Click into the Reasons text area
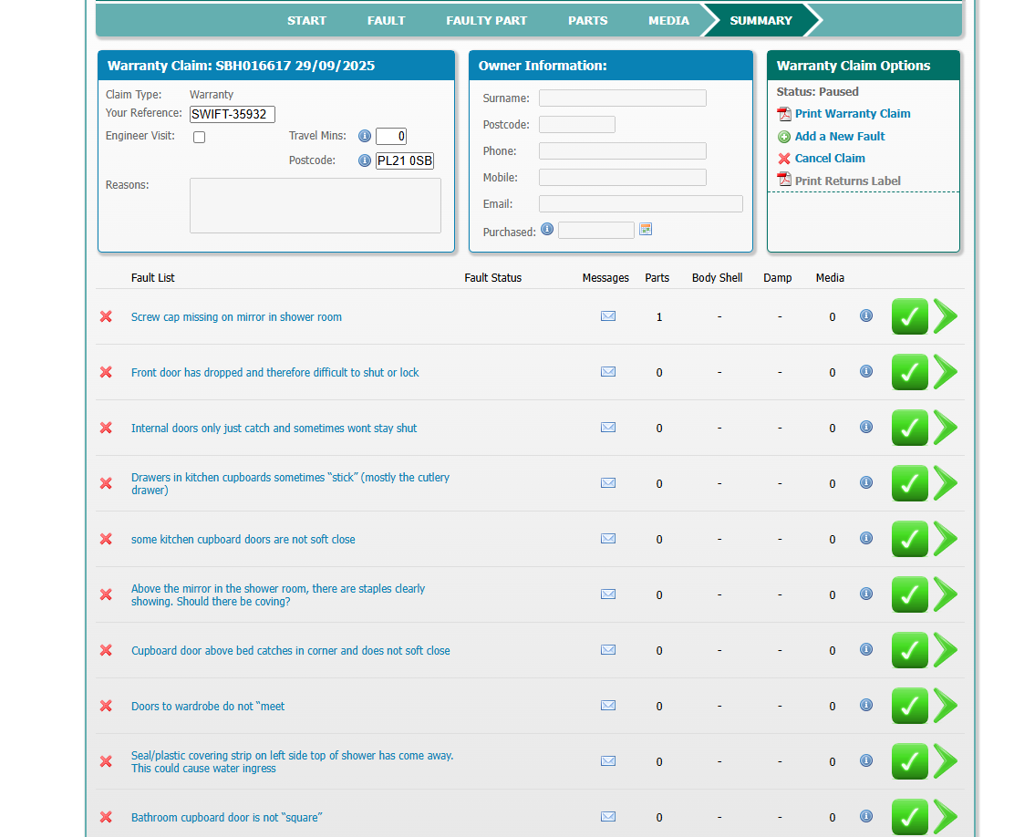Viewport: 1014px width, 837px height. point(315,205)
